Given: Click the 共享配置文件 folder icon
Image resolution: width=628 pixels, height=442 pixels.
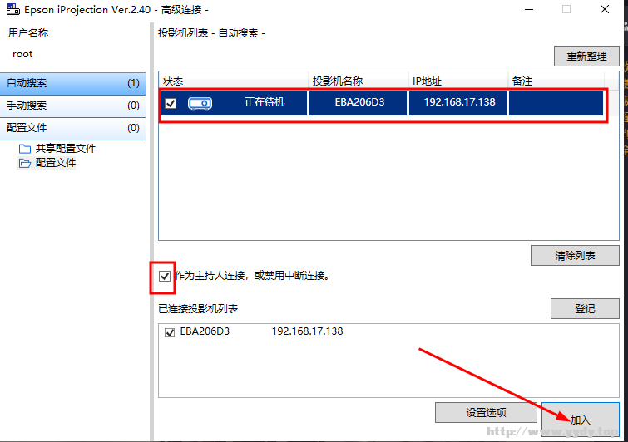Looking at the screenshot, I should [x=25, y=149].
